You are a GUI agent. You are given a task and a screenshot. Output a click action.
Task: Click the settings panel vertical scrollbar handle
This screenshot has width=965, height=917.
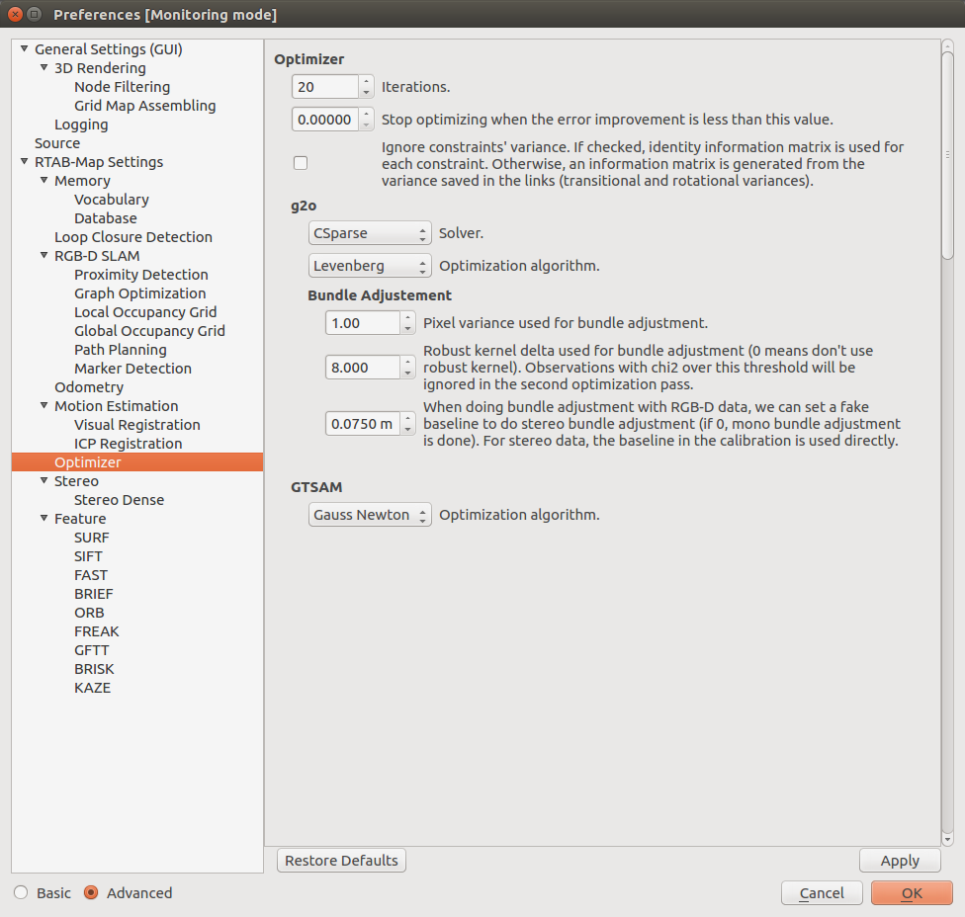947,155
